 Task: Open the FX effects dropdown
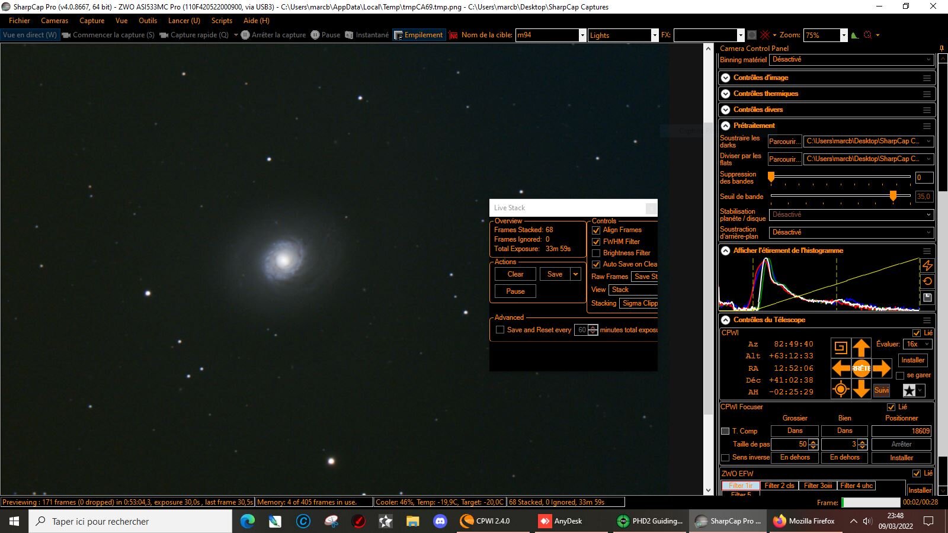(740, 36)
